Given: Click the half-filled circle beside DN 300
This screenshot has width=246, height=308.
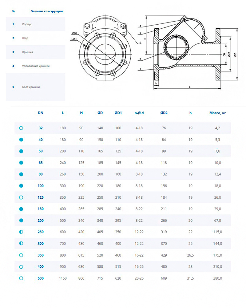Looking at the screenshot, I should click(21, 243).
